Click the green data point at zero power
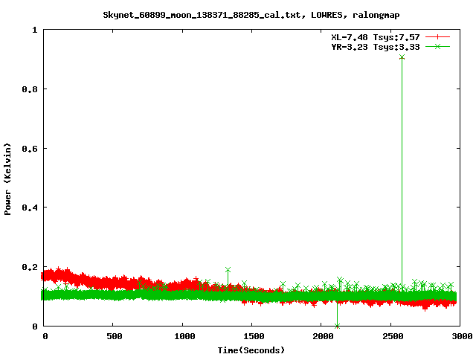This screenshot has width=476, height=357. [x=337, y=326]
